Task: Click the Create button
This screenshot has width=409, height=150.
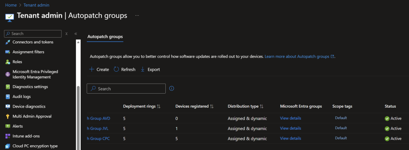Action: pos(99,70)
